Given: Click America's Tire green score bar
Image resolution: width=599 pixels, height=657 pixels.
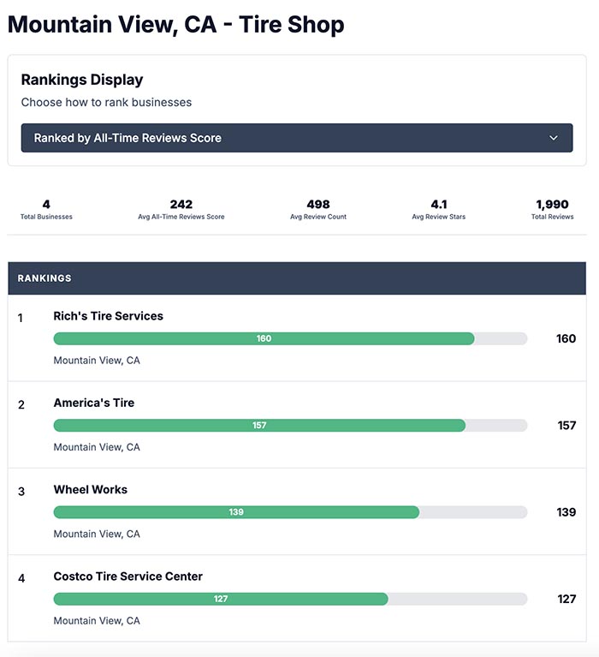Looking at the screenshot, I should coord(259,426).
